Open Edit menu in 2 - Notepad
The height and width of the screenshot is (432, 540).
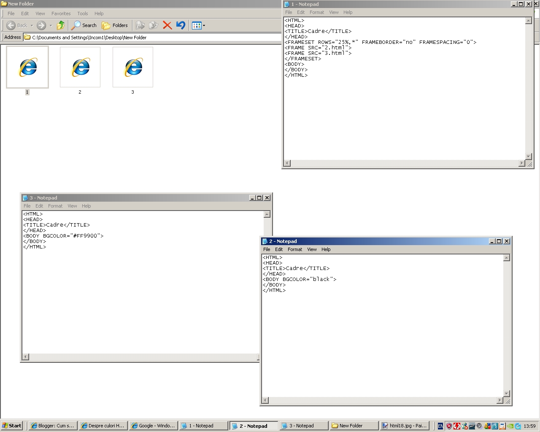pos(279,249)
